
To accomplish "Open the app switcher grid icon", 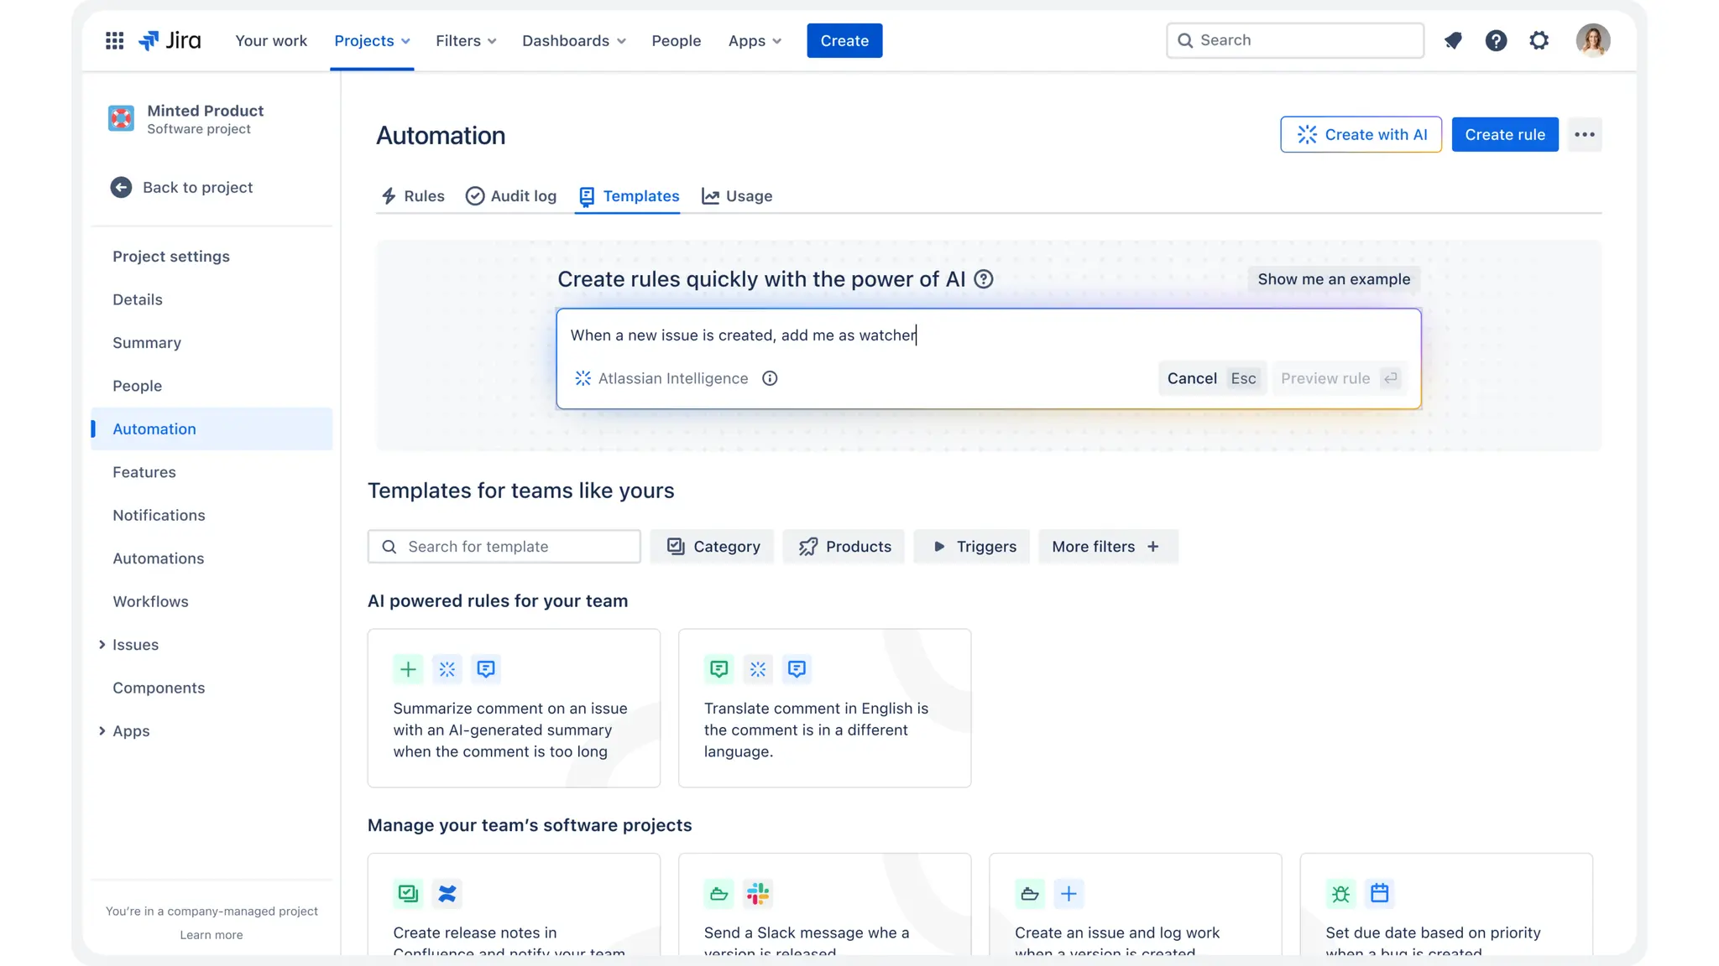I will click(115, 40).
